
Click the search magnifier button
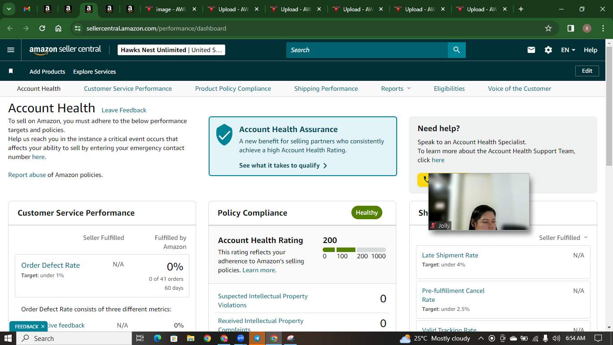(x=457, y=50)
